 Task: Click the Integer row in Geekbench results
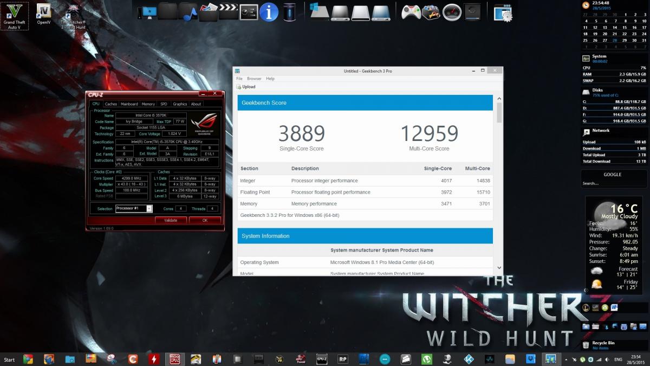(x=365, y=181)
